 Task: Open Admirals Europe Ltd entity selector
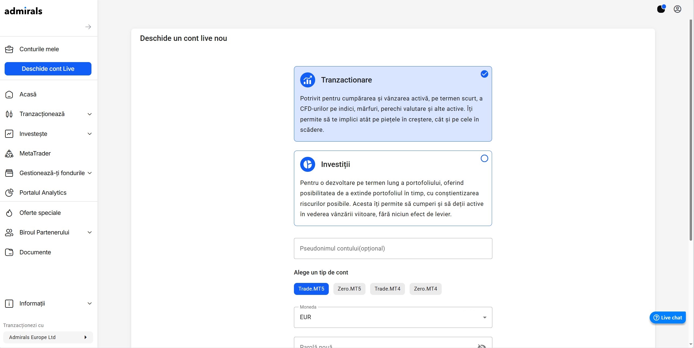tap(48, 337)
